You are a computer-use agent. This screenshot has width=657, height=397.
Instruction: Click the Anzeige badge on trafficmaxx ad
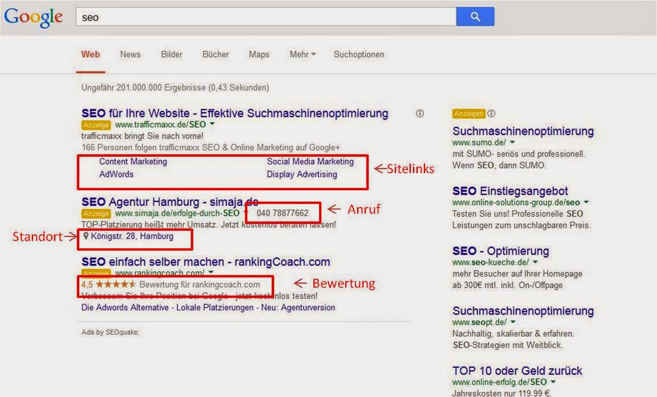pyautogui.click(x=96, y=125)
